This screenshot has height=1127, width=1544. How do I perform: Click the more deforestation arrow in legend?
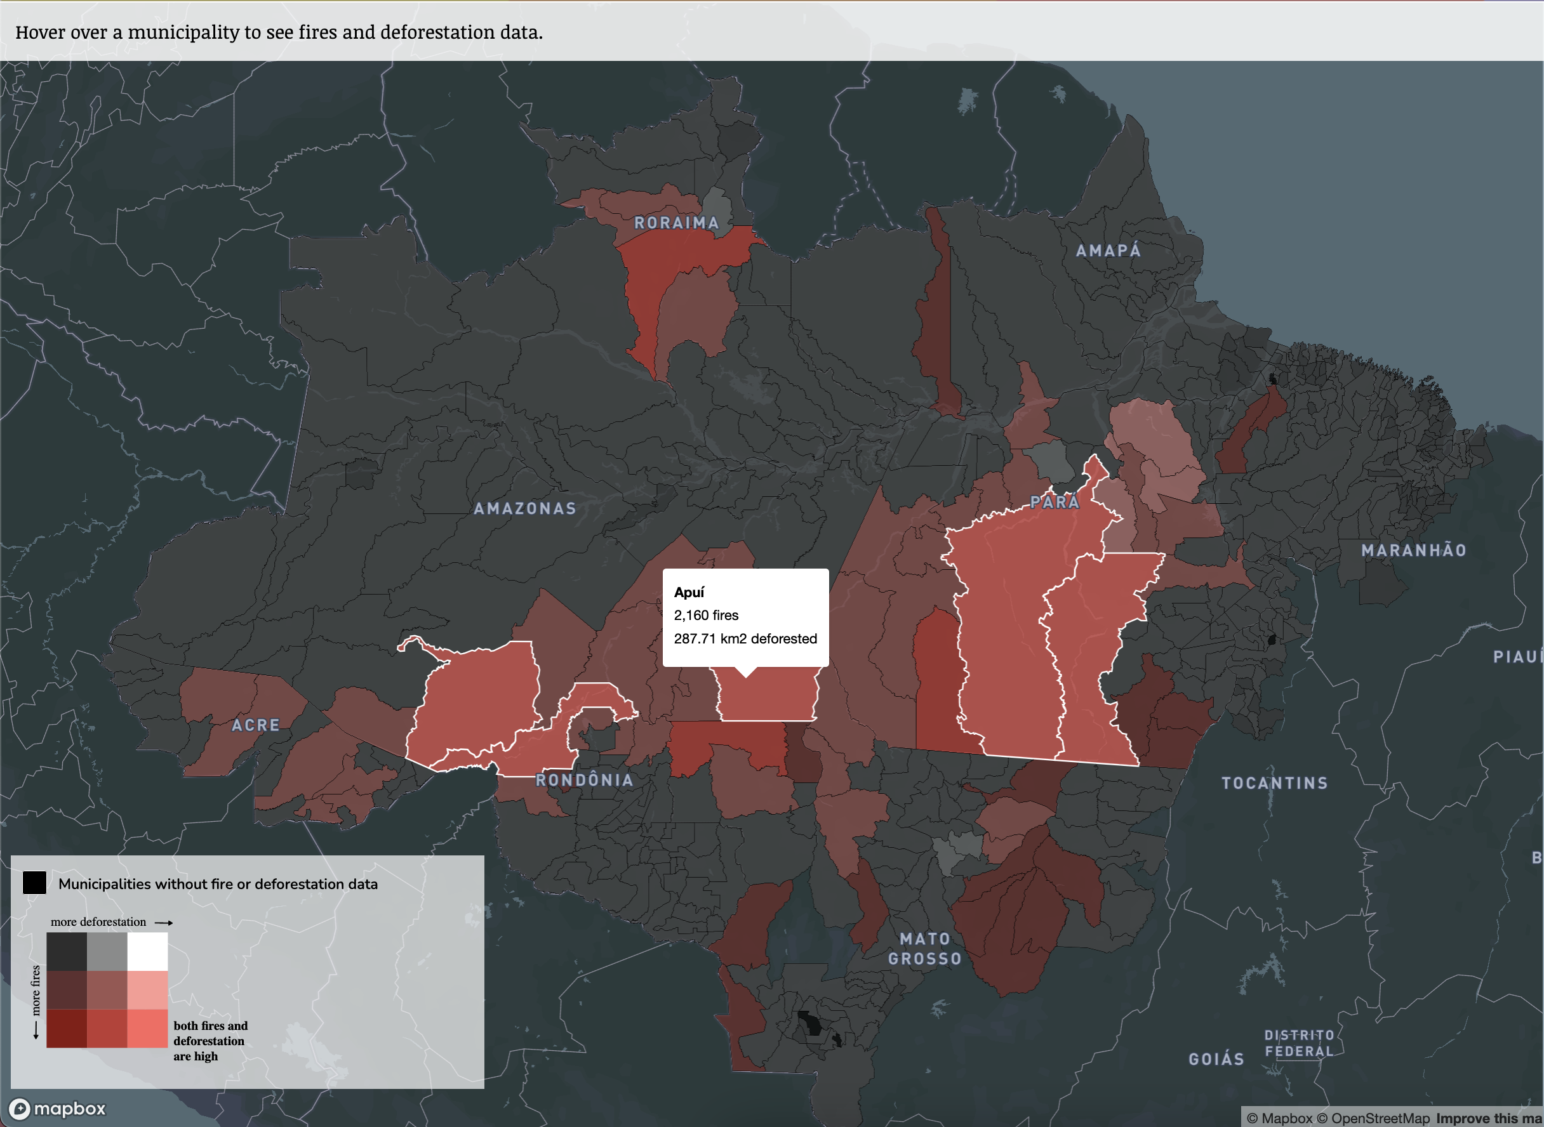(164, 922)
